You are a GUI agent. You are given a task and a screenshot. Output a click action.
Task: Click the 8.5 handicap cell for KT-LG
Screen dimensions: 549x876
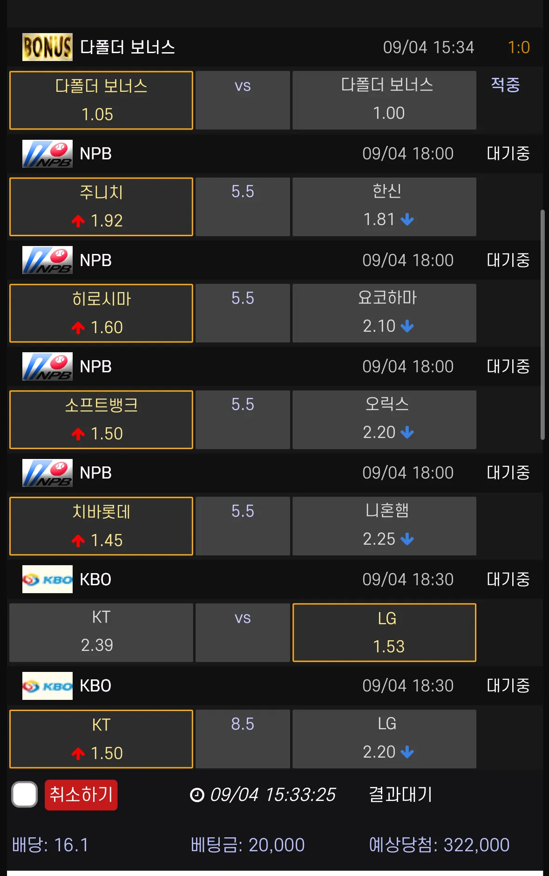[x=243, y=739]
